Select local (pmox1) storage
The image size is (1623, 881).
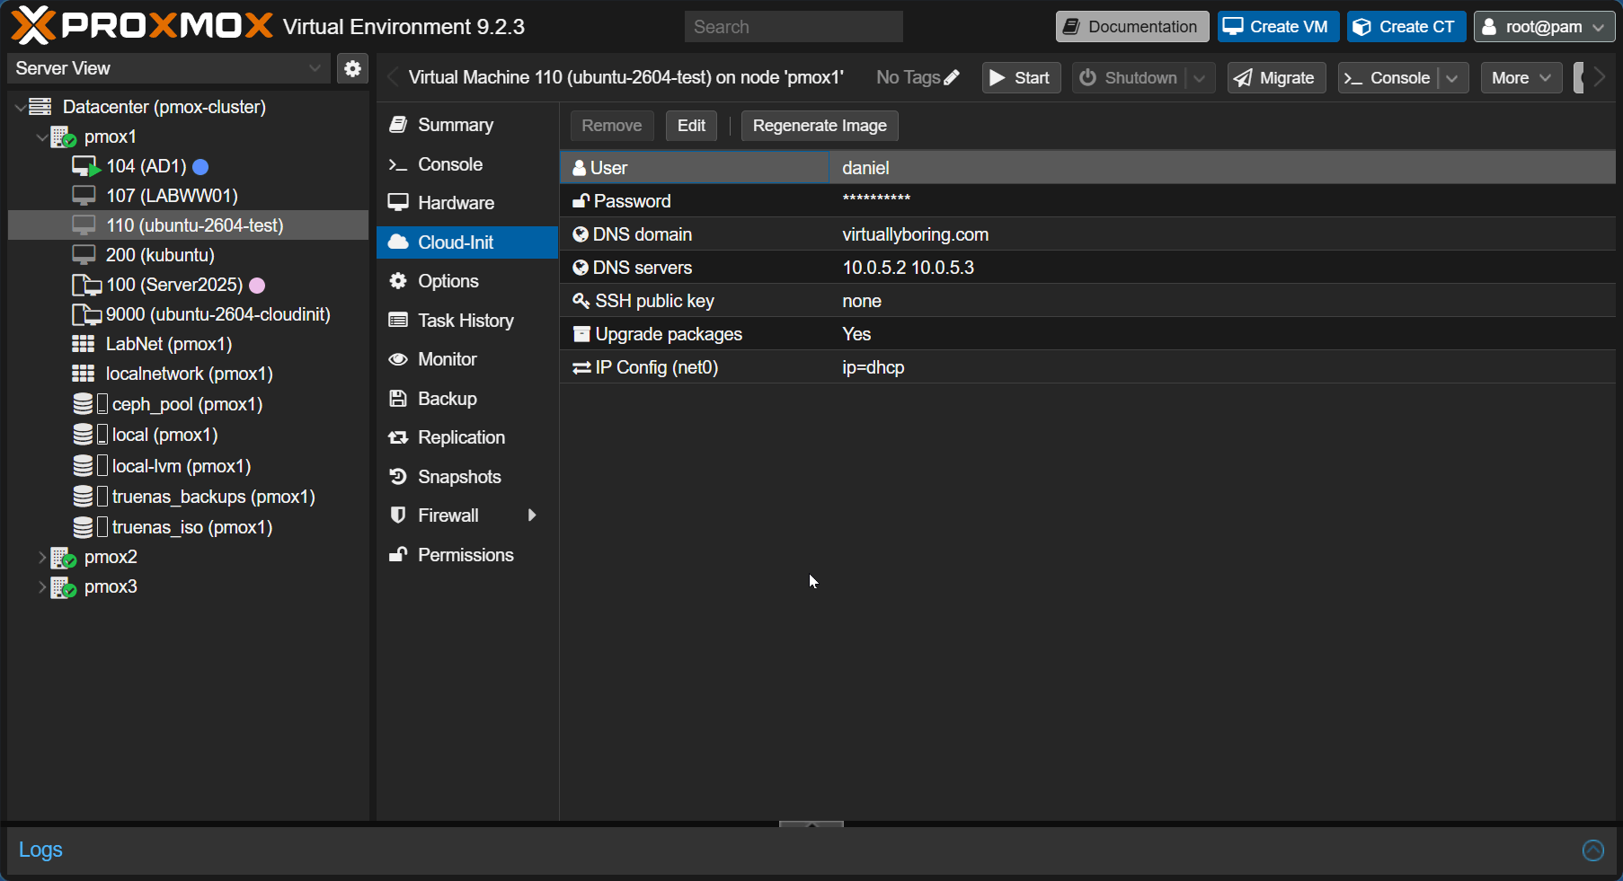pyautogui.click(x=164, y=435)
